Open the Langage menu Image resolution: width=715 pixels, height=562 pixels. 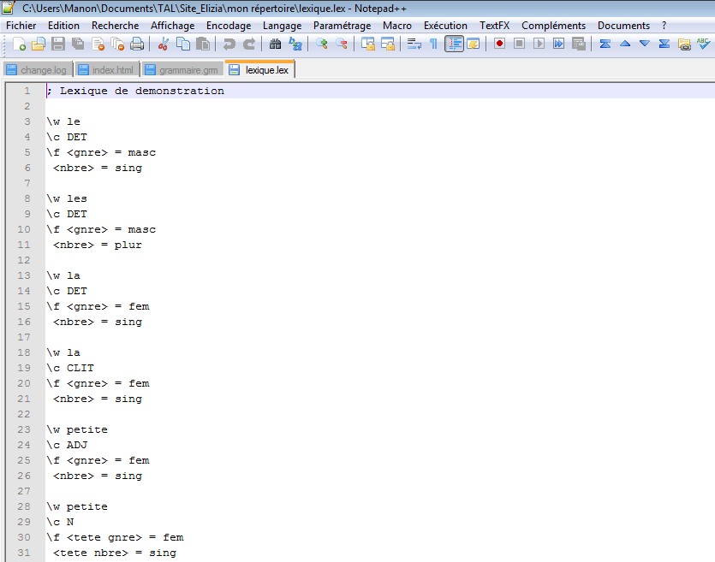point(283,26)
